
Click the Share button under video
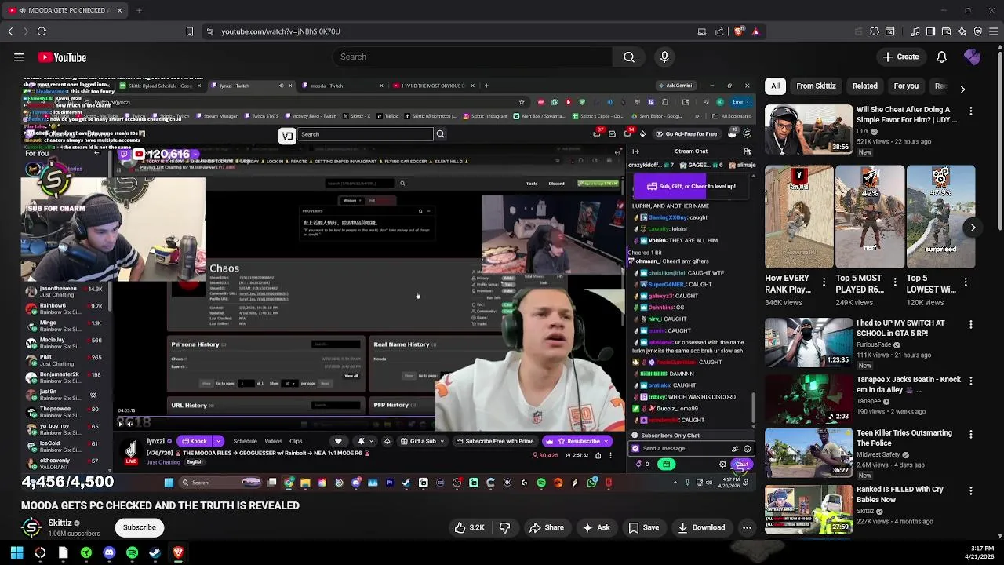tap(546, 527)
